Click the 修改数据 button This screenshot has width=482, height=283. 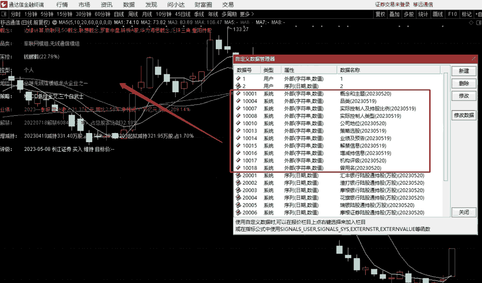[464, 115]
